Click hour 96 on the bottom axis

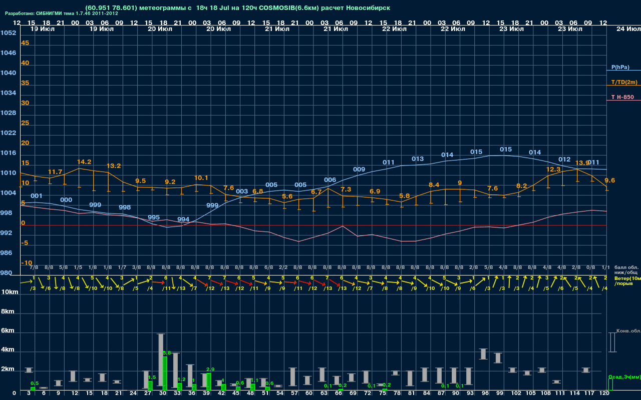coord(485,393)
